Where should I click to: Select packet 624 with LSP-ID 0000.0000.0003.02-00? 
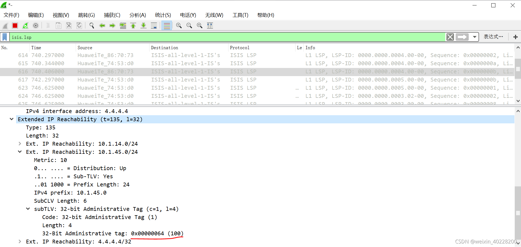(257, 96)
